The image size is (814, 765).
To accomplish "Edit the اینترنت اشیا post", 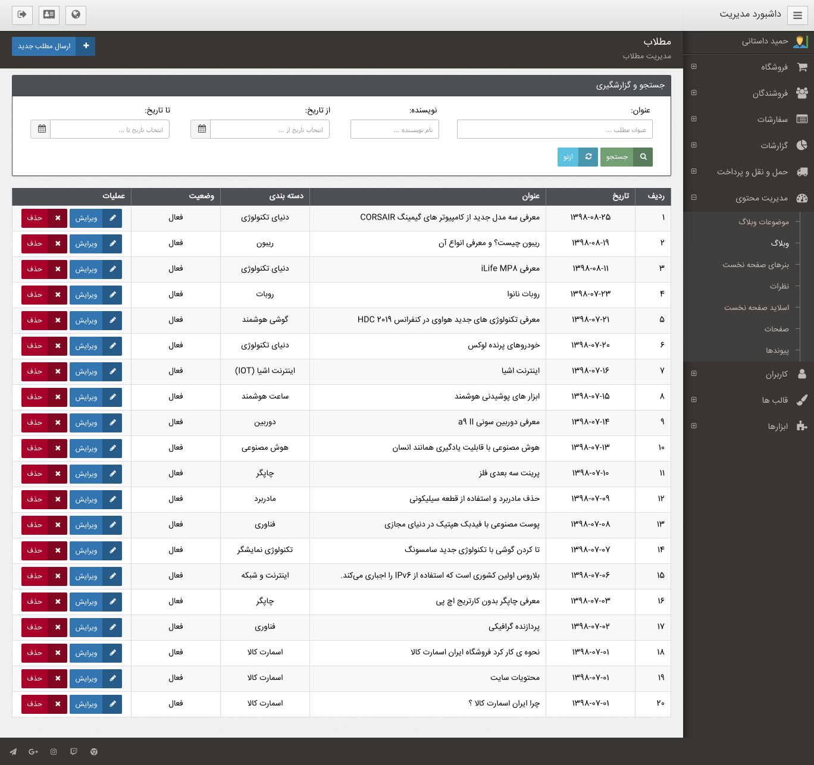I will 95,371.
